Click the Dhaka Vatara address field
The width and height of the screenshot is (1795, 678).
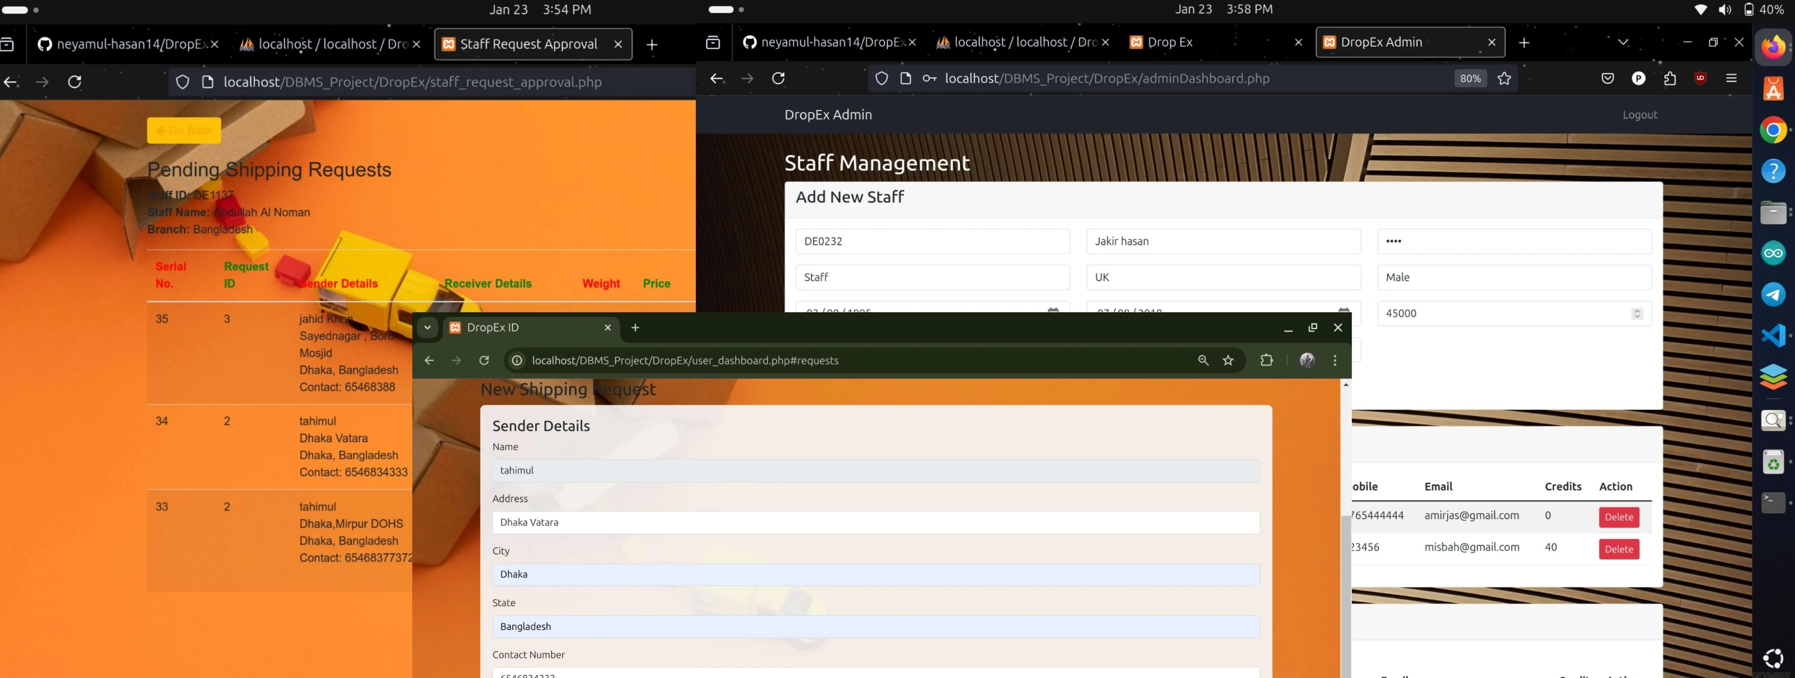[x=876, y=523]
